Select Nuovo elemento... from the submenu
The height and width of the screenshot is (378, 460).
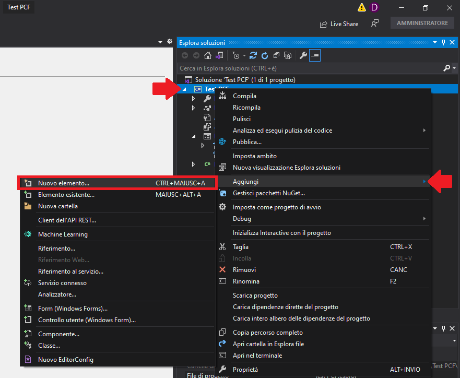point(64,183)
